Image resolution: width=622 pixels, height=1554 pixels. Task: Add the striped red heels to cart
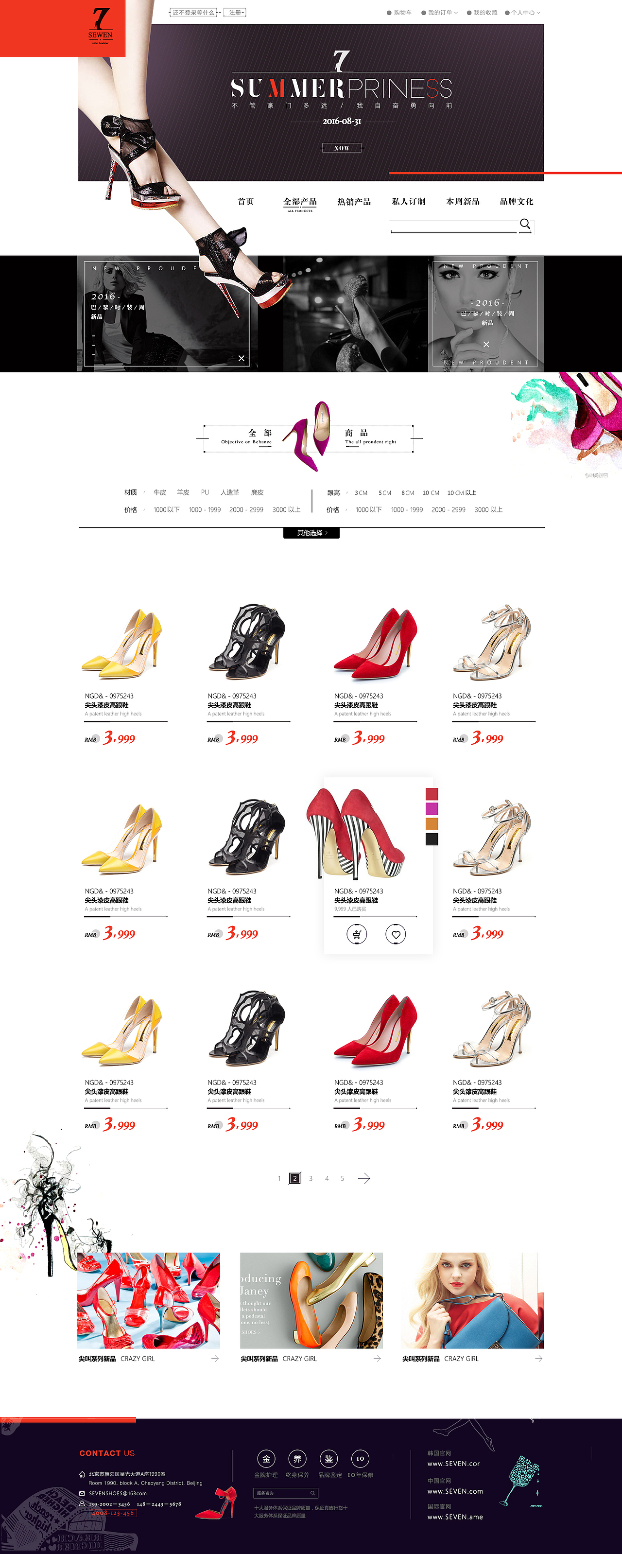pos(357,934)
